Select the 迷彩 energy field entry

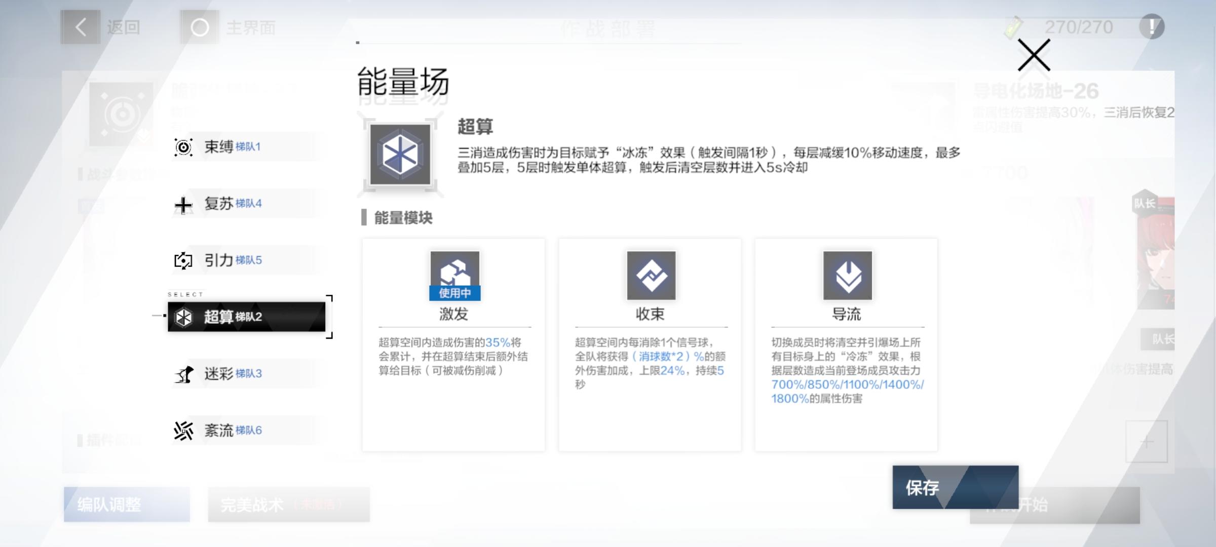tap(247, 374)
